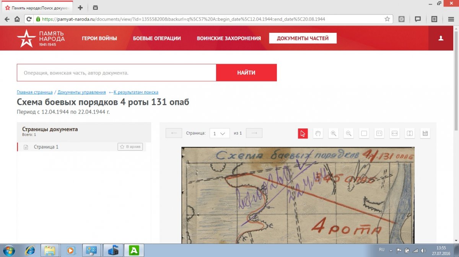
Task: Open the page number dropdown
Action: pyautogui.click(x=220, y=133)
